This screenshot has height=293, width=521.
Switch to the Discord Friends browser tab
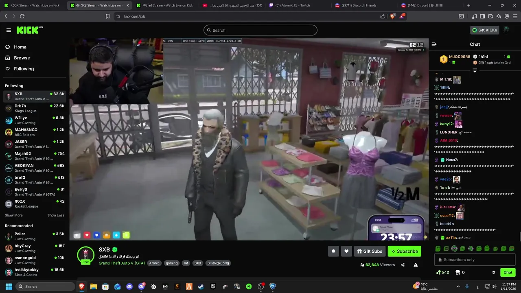[x=363, y=5]
